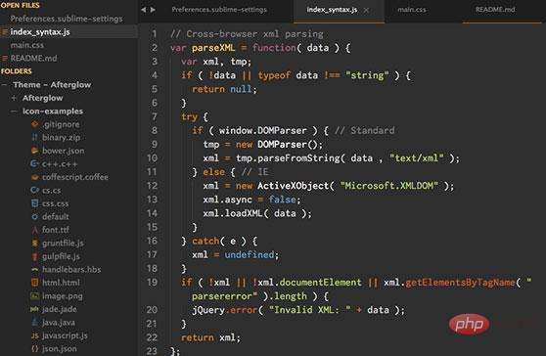Viewport: 546px width, 356px height.
Task: Click the css.css file icon
Action: click(35, 203)
